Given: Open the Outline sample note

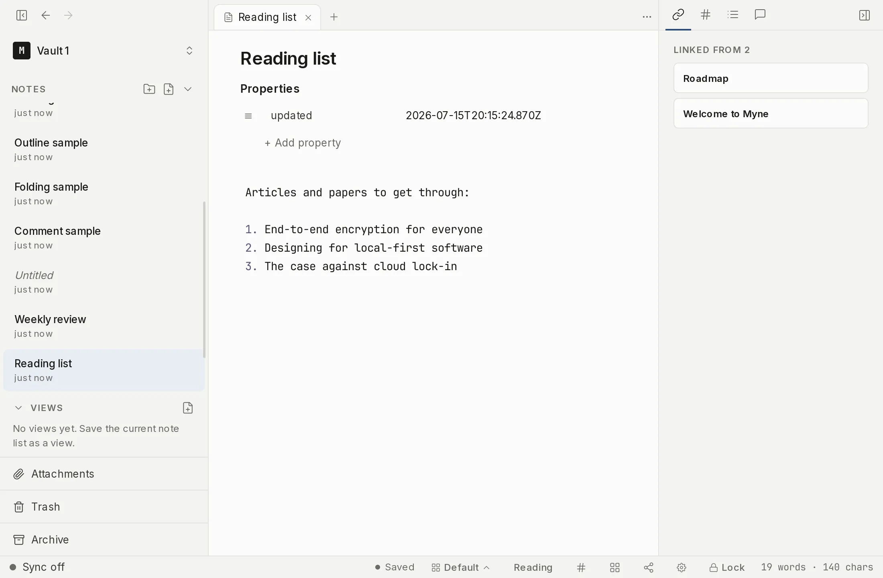Looking at the screenshot, I should pyautogui.click(x=104, y=149).
